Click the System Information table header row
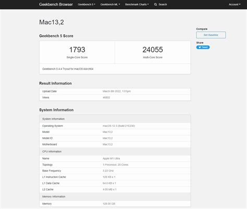Screen dimensions: 247x209 coord(115,119)
